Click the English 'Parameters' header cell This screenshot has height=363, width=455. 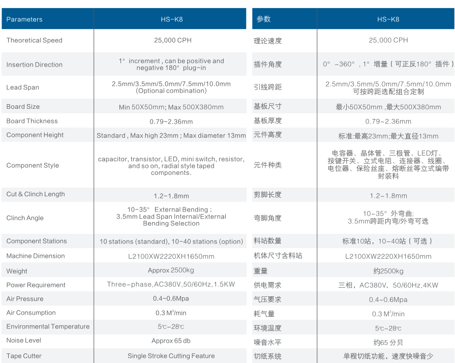click(48, 19)
